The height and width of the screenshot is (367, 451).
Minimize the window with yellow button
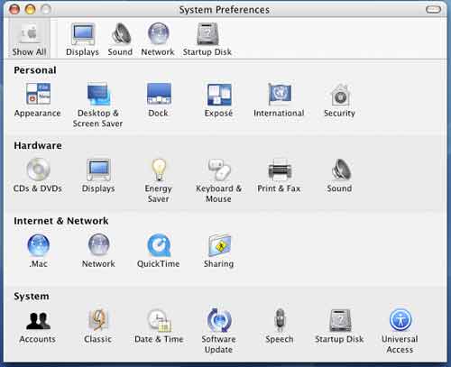30,9
